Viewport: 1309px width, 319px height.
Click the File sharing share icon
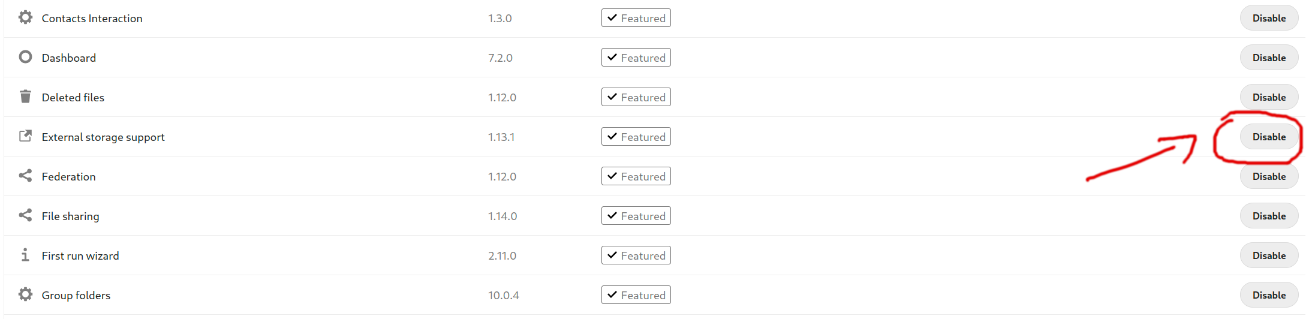[x=25, y=215]
